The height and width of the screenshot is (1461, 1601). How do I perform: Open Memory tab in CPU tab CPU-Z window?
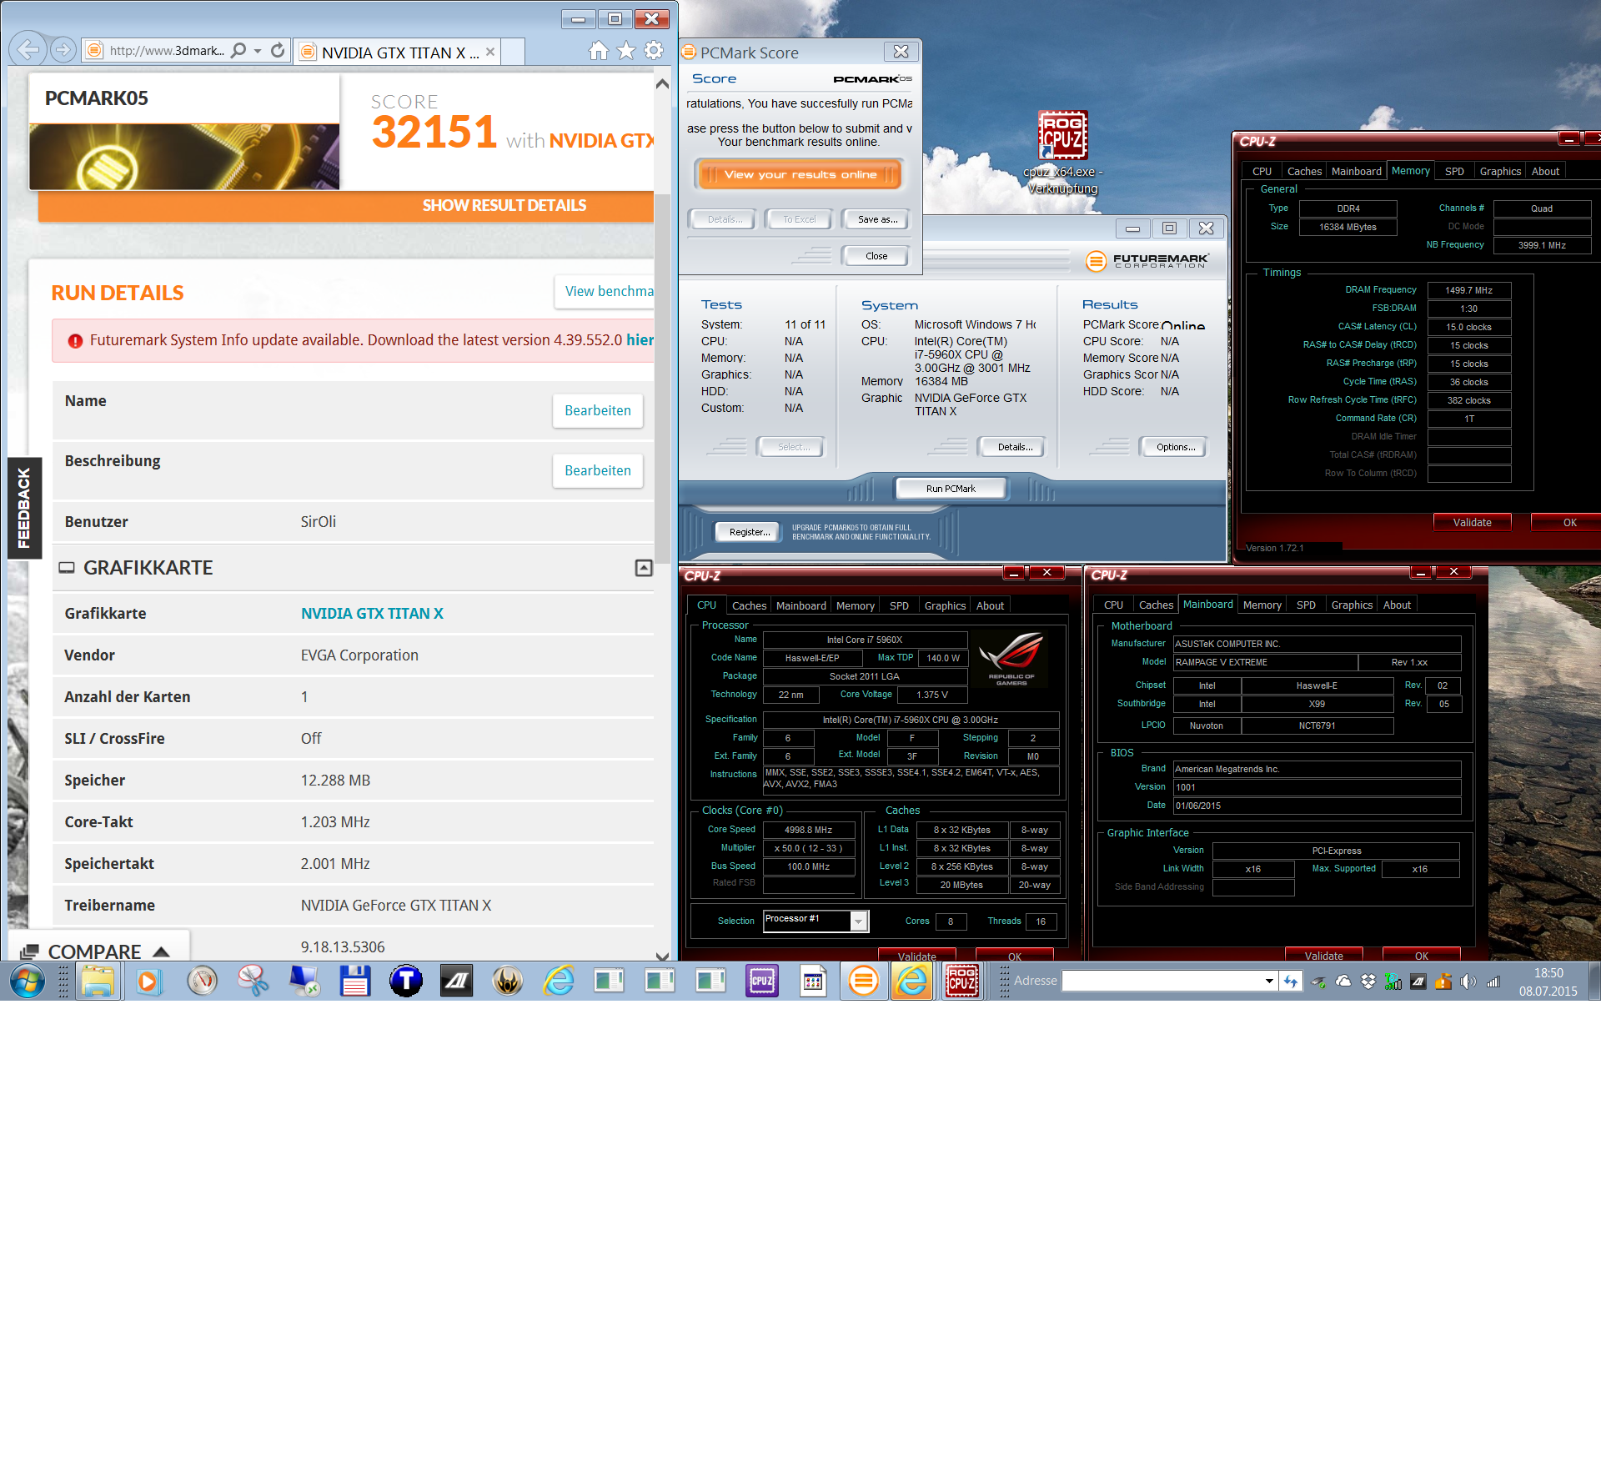coord(856,605)
